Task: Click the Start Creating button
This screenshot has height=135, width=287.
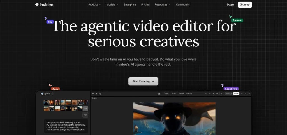Action: [143, 81]
